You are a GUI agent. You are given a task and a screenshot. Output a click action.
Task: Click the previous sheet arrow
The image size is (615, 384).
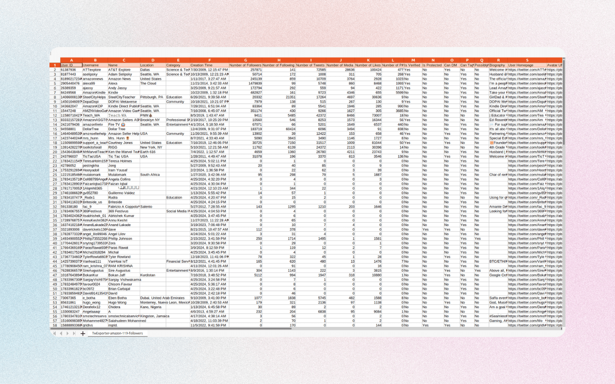61,333
